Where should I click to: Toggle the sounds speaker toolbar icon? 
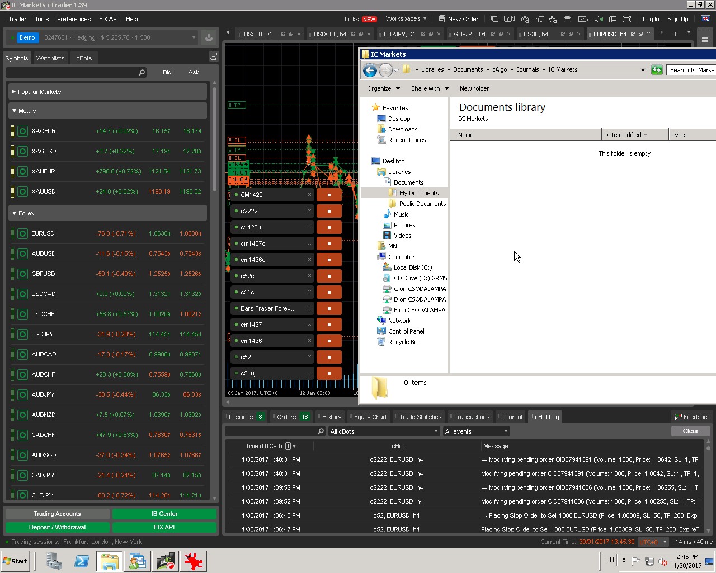598,19
